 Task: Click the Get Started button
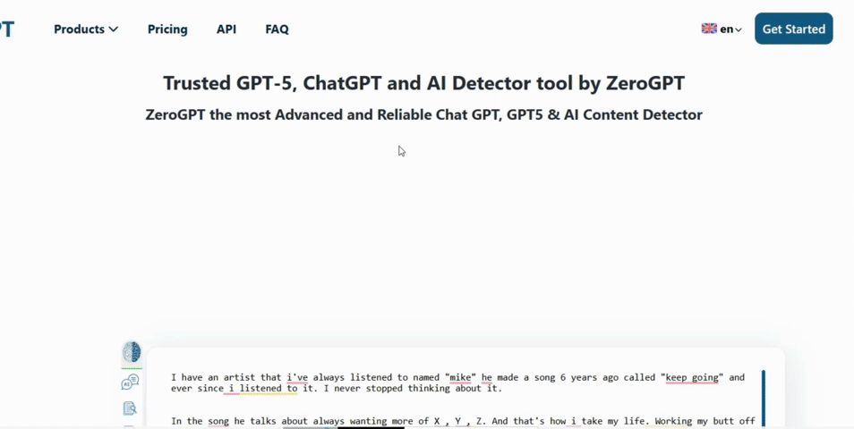tap(793, 29)
